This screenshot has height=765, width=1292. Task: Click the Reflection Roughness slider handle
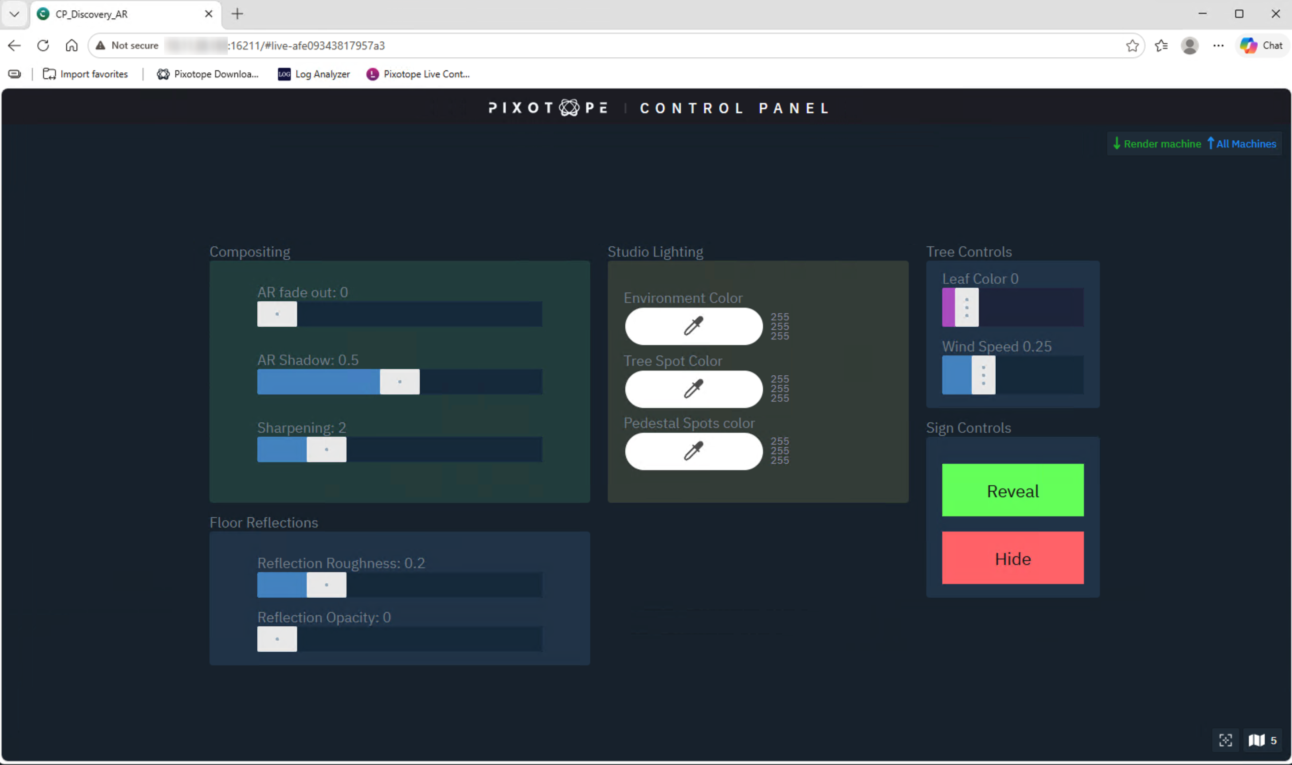coord(327,585)
